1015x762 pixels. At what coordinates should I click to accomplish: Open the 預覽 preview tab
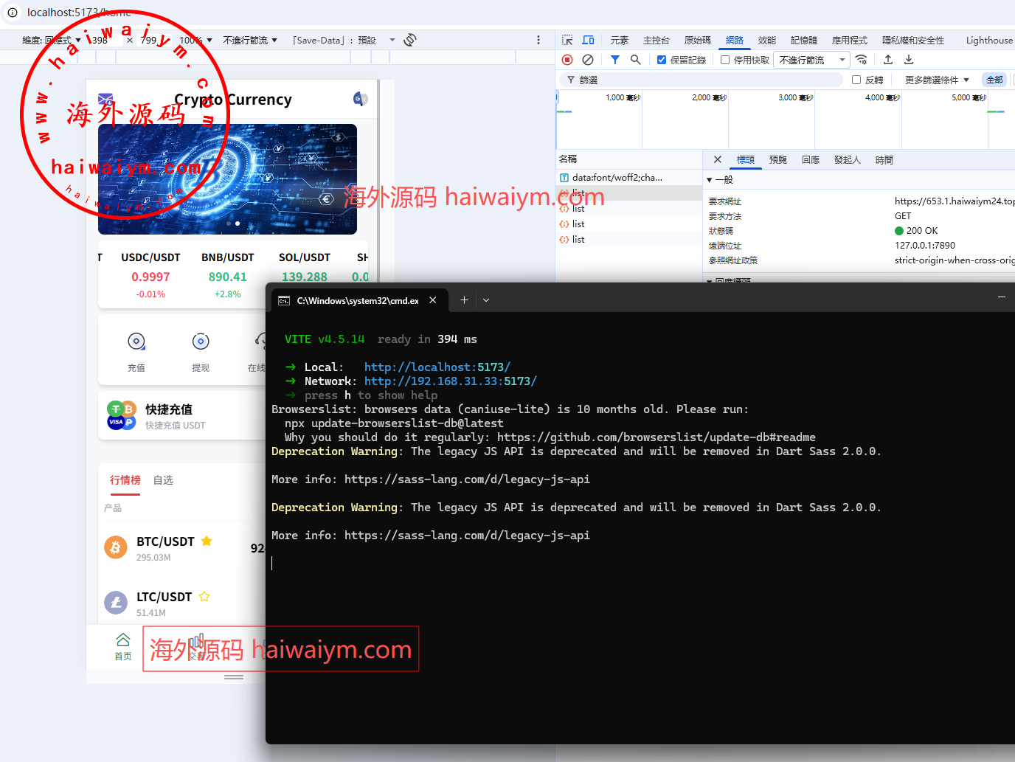(777, 160)
